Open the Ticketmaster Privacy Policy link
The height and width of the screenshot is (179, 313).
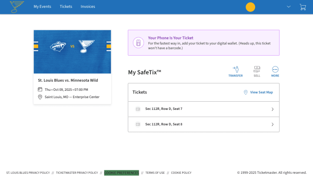77,172
